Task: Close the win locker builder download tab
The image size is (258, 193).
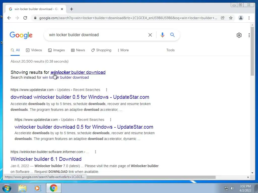Action: point(62,9)
